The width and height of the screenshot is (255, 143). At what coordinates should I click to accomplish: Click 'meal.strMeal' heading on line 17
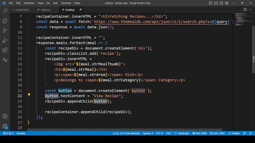pos(80,70)
